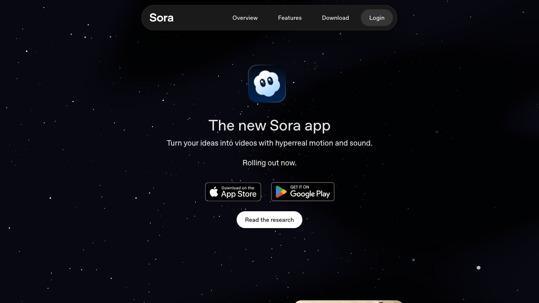Select Download in the top navigation
This screenshot has width=539, height=303.
[x=335, y=18]
